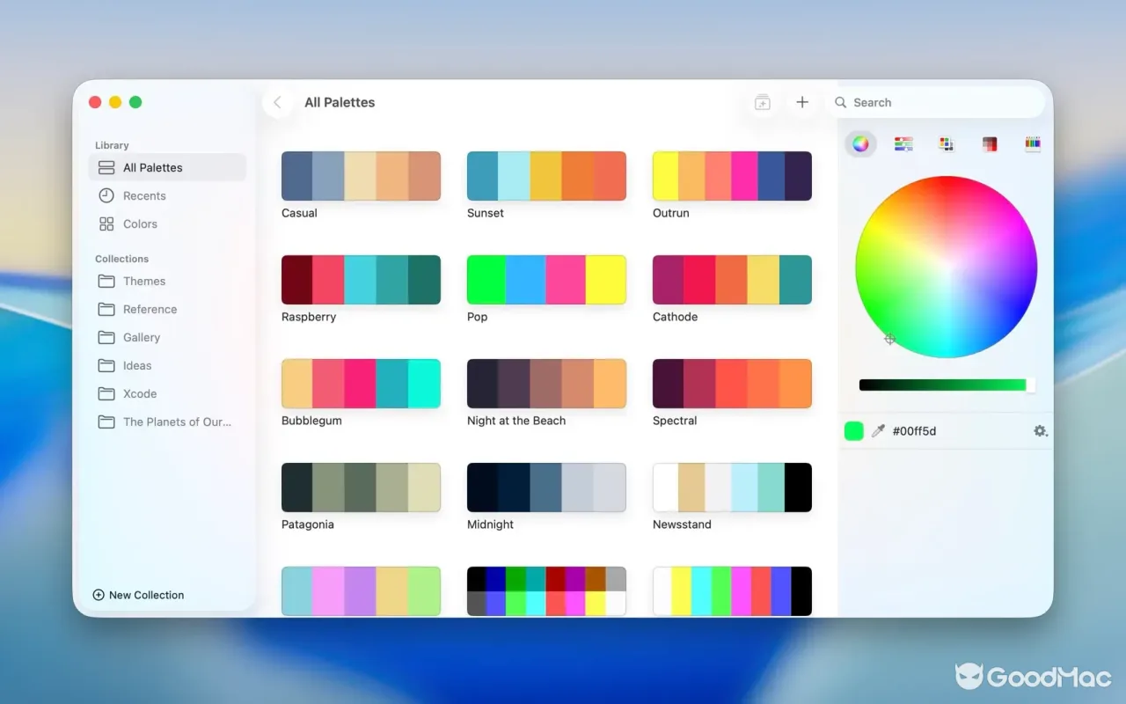Select the Pop palette

pos(546,280)
